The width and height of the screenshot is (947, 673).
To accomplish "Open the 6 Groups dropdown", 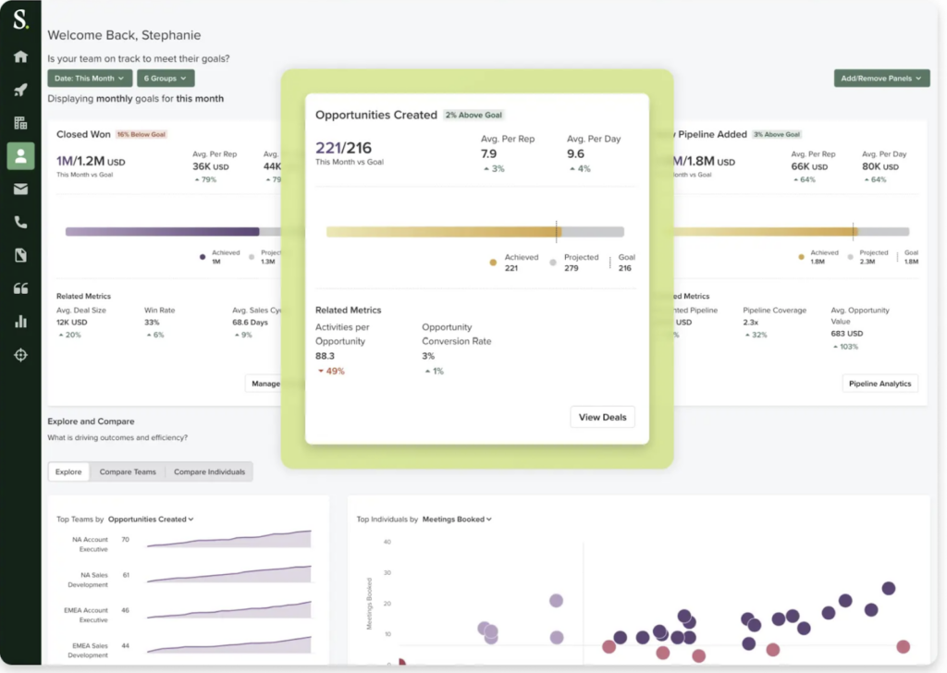I will point(166,79).
